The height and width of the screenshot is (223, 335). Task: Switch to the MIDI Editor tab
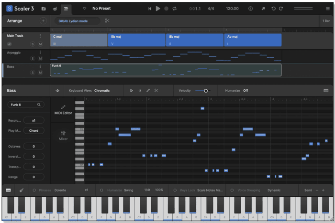(63, 109)
